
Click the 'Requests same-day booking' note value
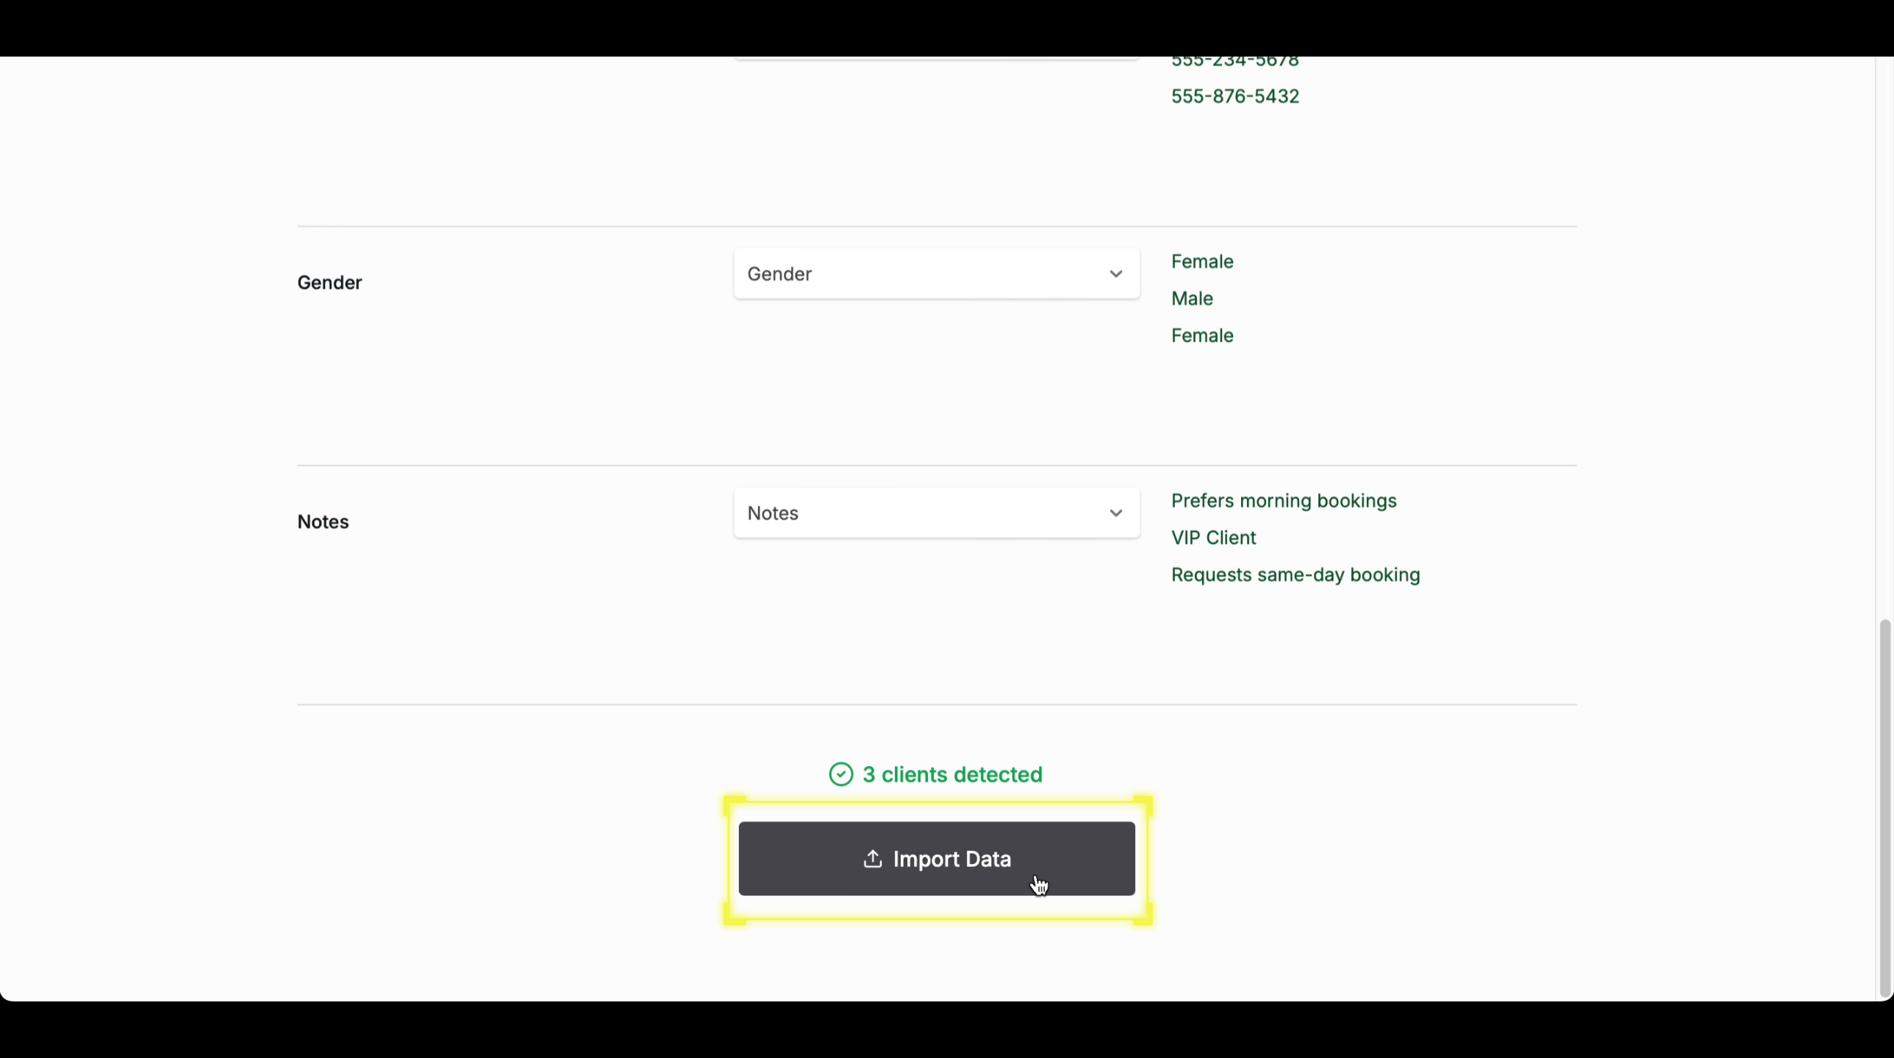(1296, 575)
